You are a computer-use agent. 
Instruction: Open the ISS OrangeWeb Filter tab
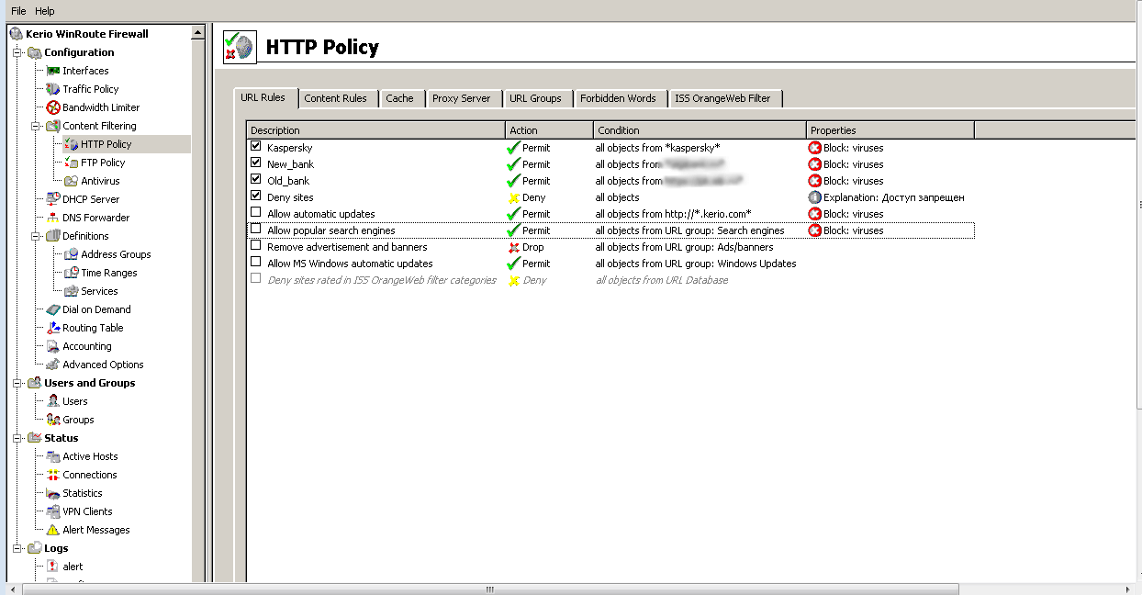click(723, 98)
